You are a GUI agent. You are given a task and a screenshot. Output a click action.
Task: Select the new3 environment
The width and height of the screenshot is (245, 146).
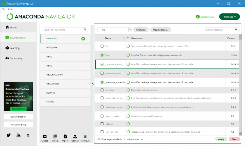(x=65, y=65)
